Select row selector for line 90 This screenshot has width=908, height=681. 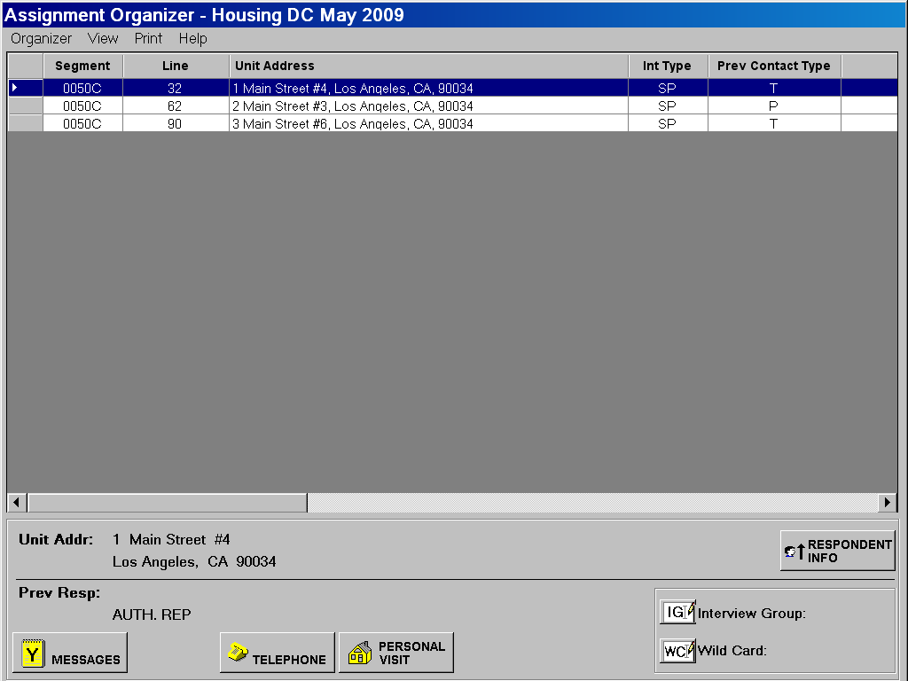coord(25,123)
